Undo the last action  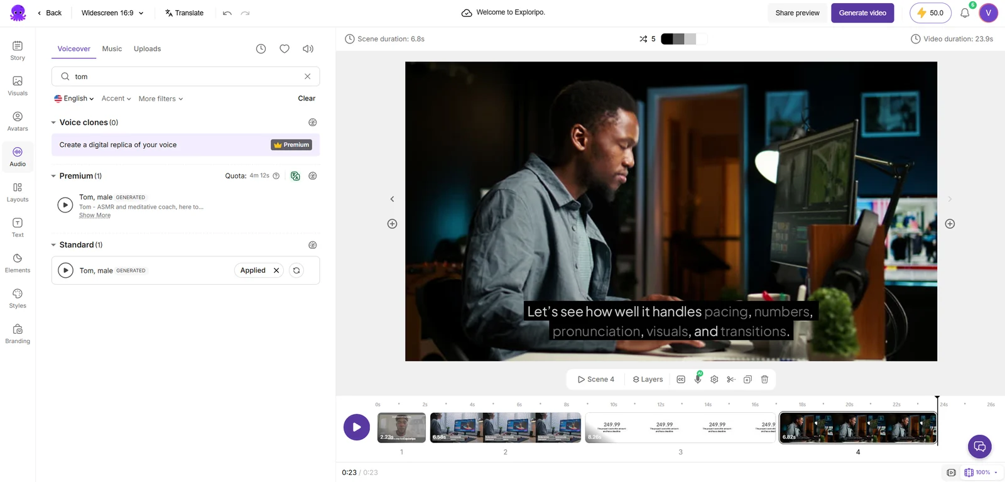pyautogui.click(x=227, y=13)
